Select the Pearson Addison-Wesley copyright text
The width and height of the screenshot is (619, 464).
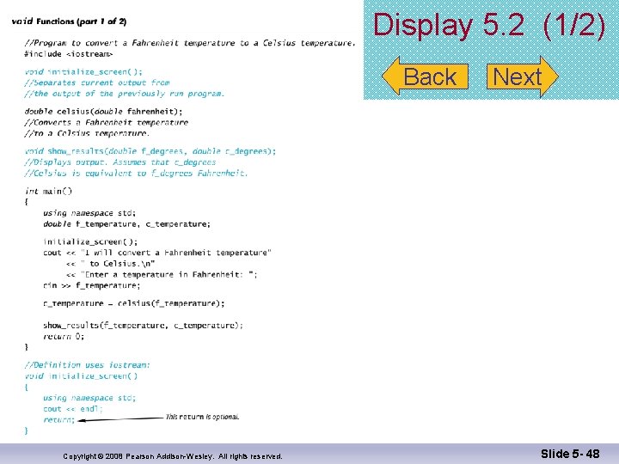pos(173,456)
